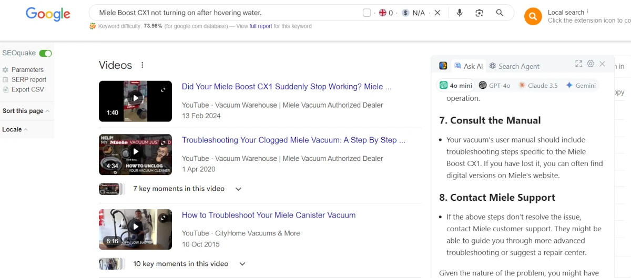The height and width of the screenshot is (278, 631).
Task: Select the Claude 3.5 model
Action: 537,85
